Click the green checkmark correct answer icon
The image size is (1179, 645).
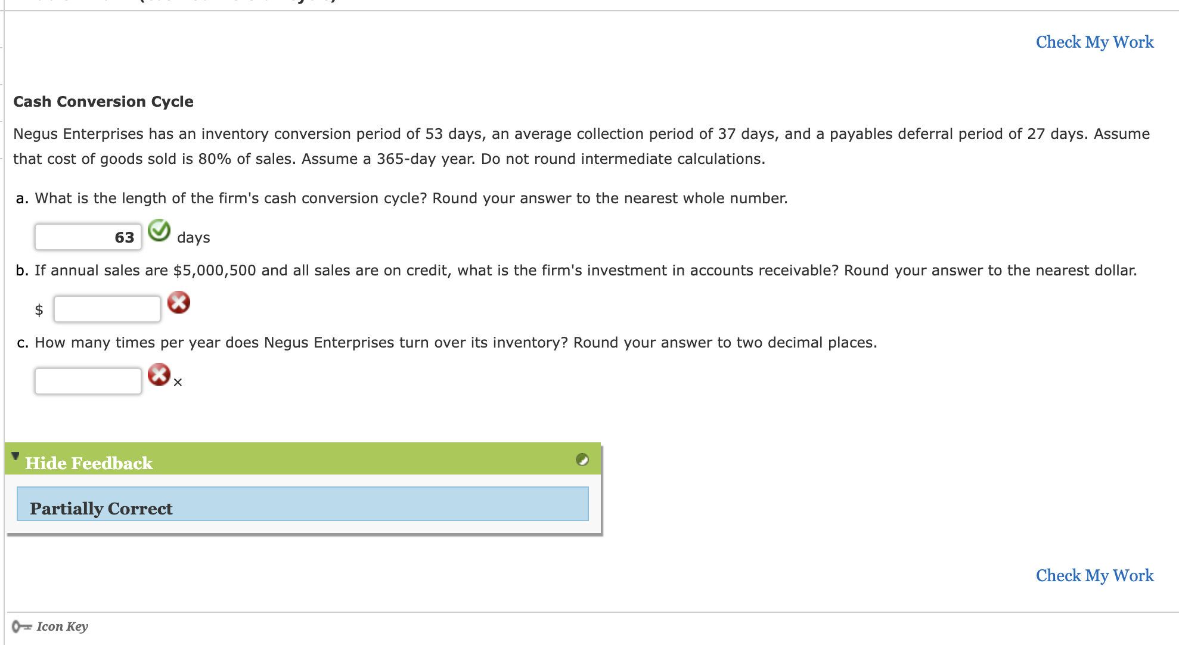pyautogui.click(x=159, y=232)
